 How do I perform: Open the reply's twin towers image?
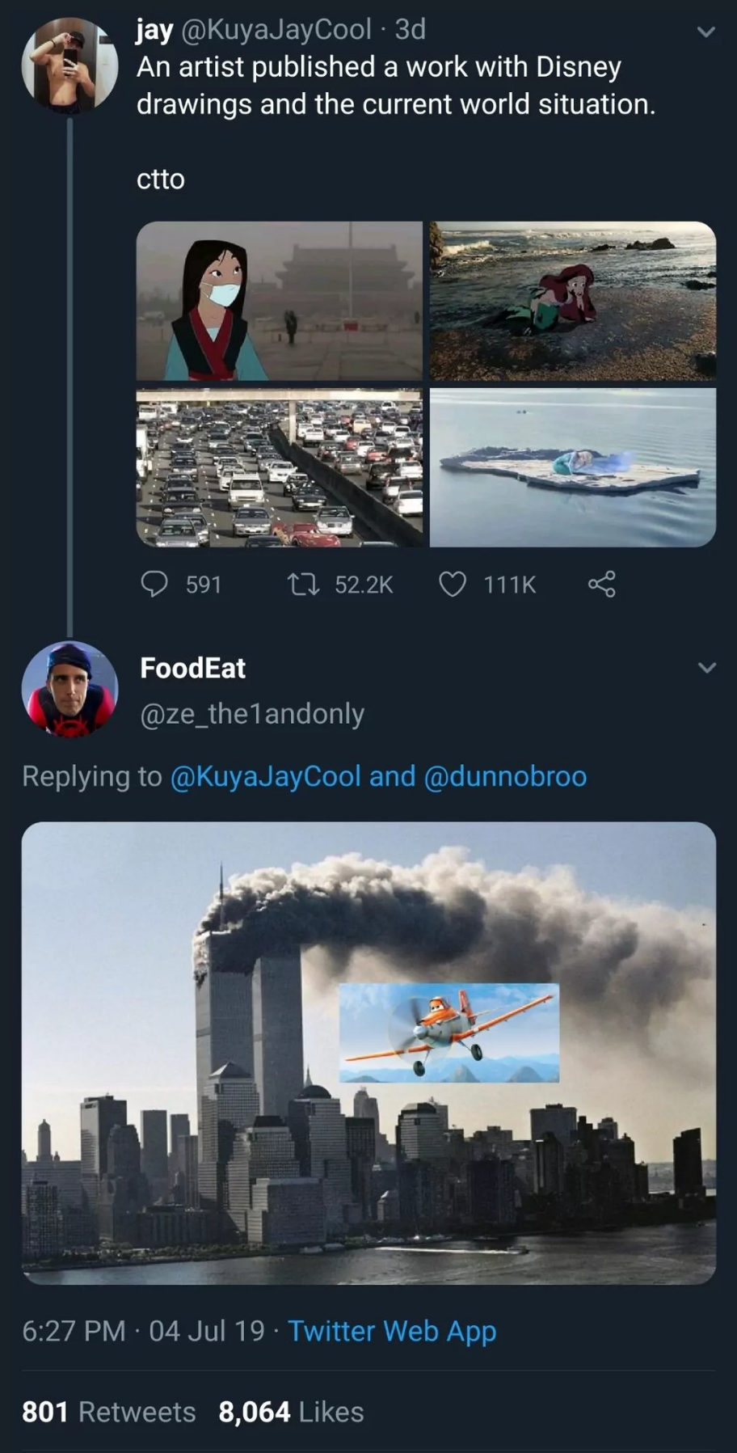(368, 1053)
